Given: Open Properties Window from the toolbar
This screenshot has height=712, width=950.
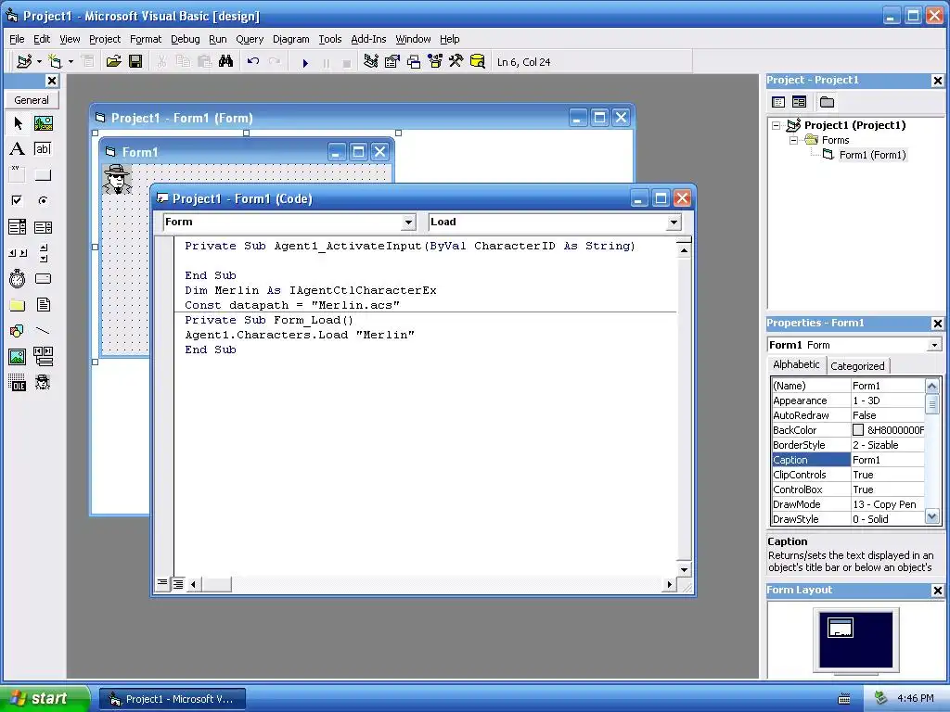Looking at the screenshot, I should click(392, 62).
